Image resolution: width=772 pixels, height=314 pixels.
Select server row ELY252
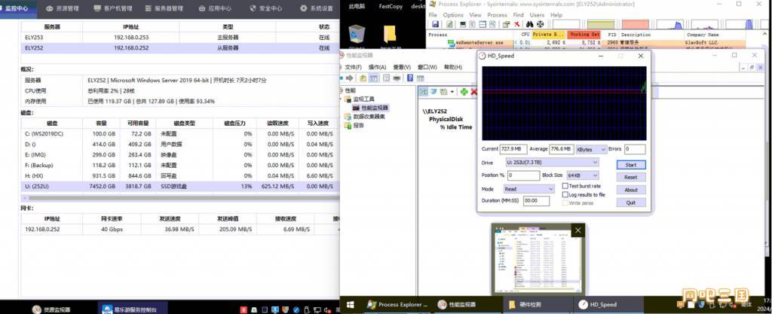coord(180,48)
